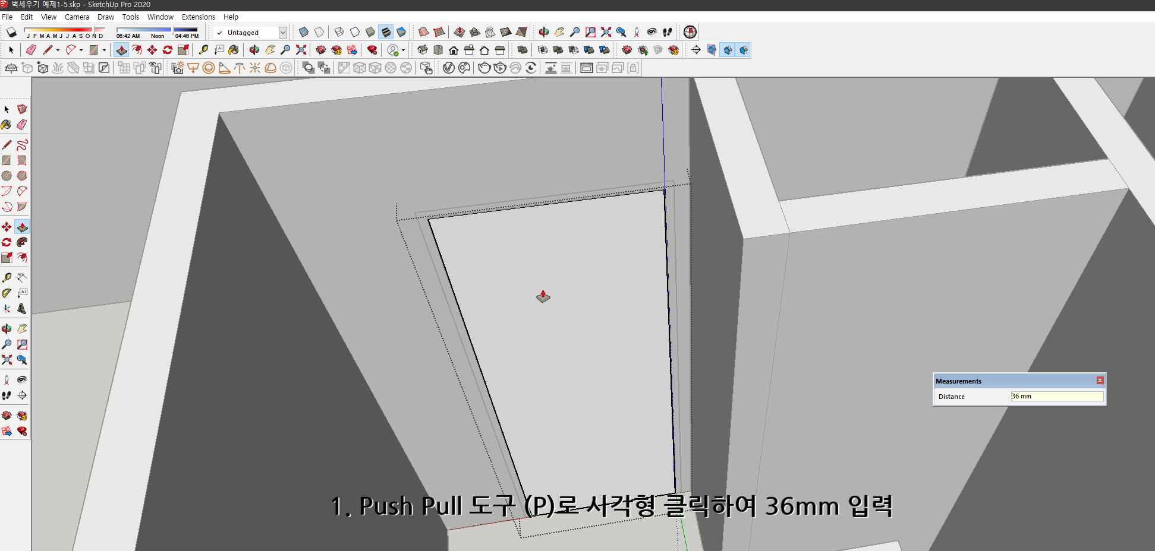The height and width of the screenshot is (551, 1155).
Task: Select the Freehand tool in left toolbar
Action: coord(22,145)
